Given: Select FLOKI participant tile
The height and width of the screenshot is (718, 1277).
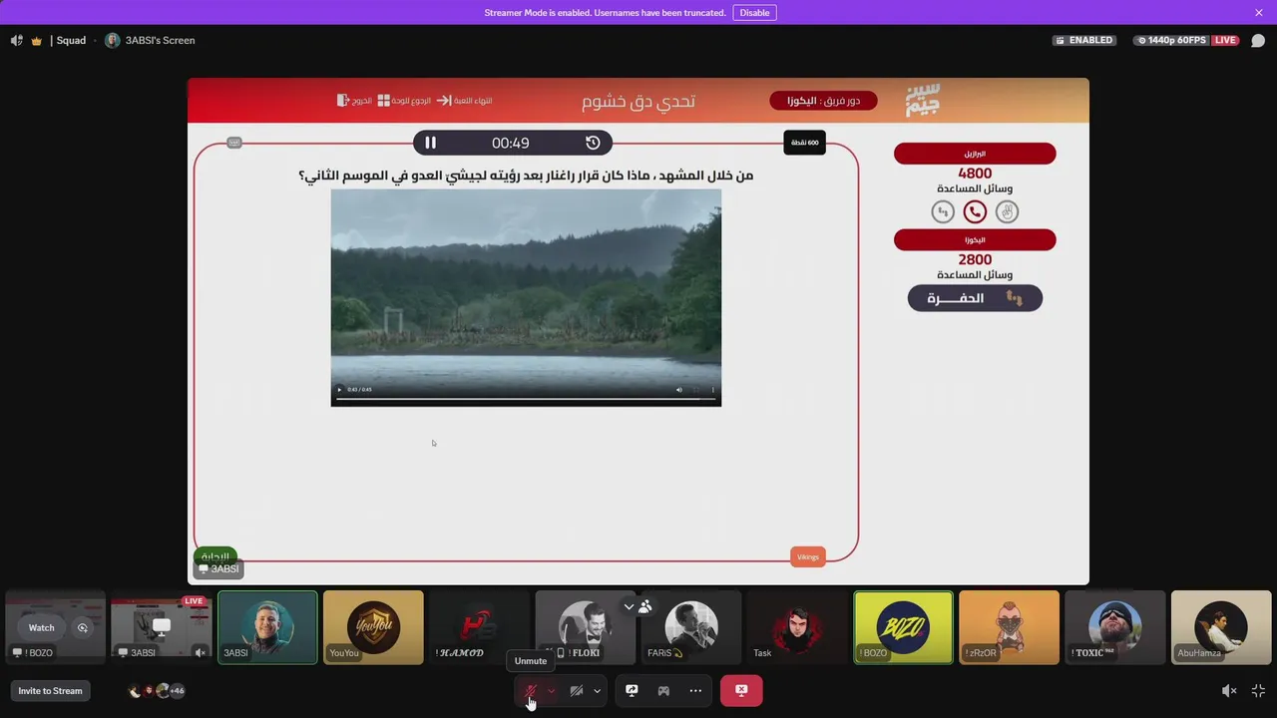Looking at the screenshot, I should click(x=585, y=627).
